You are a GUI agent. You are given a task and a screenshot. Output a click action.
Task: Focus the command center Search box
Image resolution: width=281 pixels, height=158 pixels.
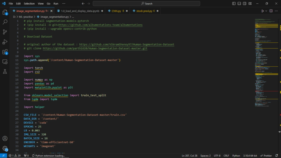(x=146, y=3)
